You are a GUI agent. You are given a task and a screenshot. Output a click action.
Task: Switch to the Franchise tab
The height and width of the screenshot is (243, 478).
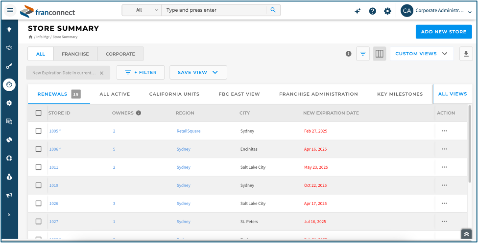[x=75, y=54]
